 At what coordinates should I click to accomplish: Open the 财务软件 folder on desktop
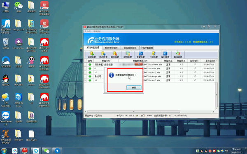pyautogui.click(x=19, y=136)
